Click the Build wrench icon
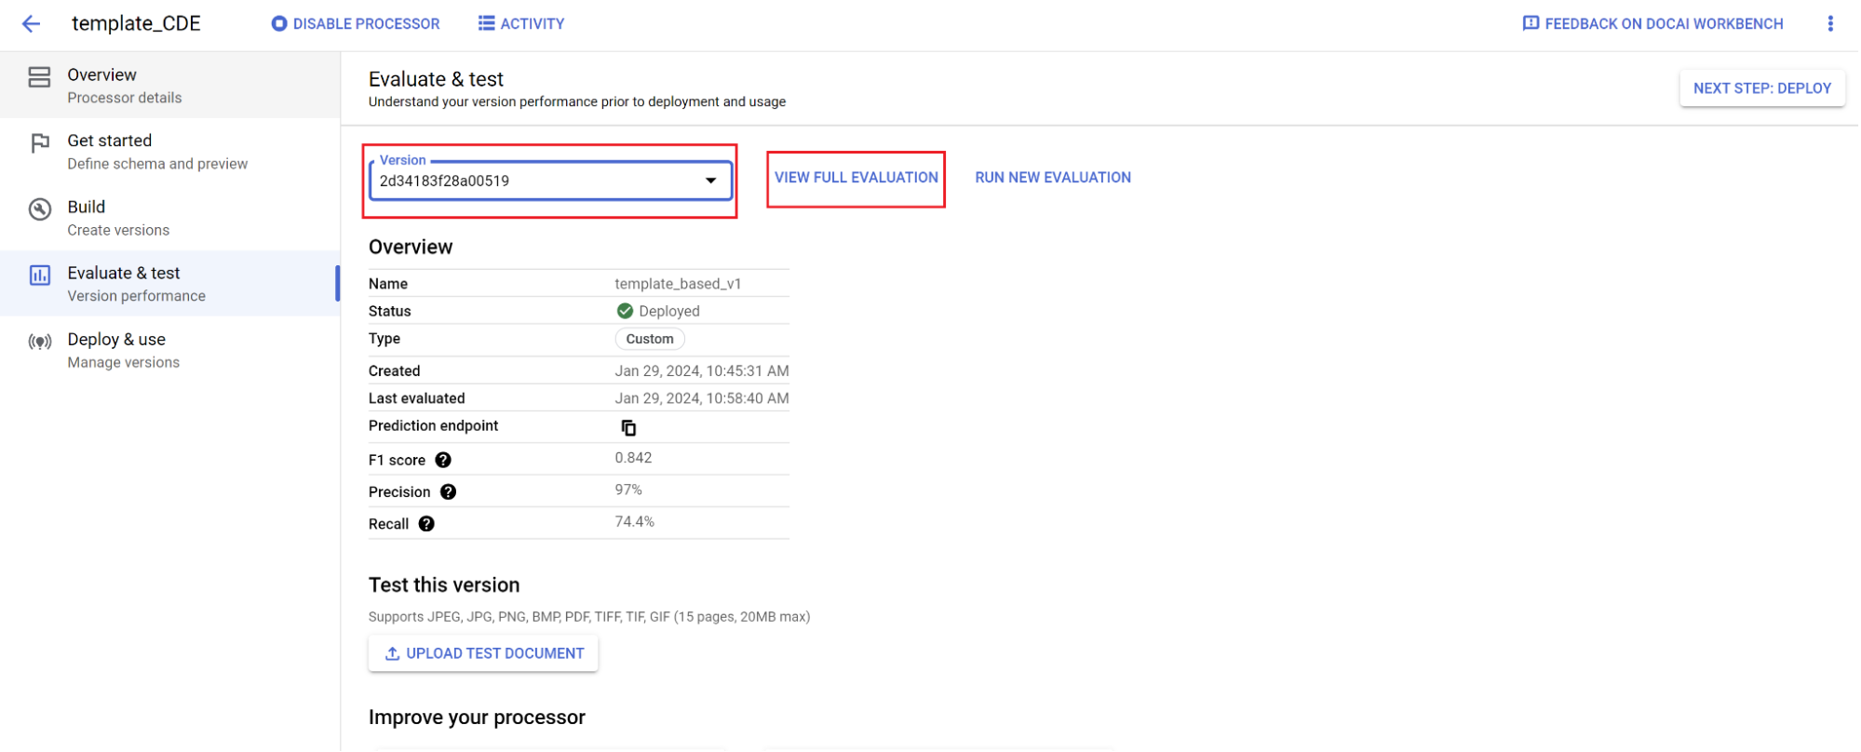1861x752 pixels. [39, 209]
